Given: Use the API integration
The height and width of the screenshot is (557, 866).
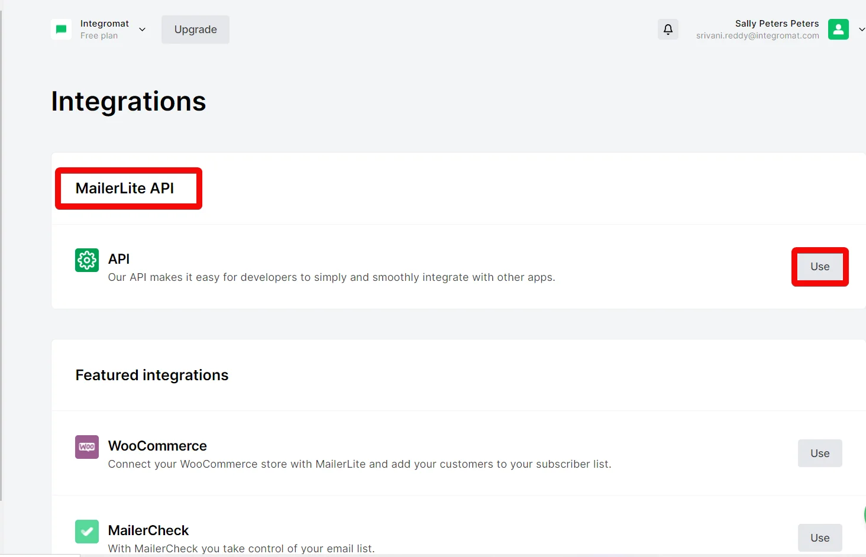Looking at the screenshot, I should point(820,267).
